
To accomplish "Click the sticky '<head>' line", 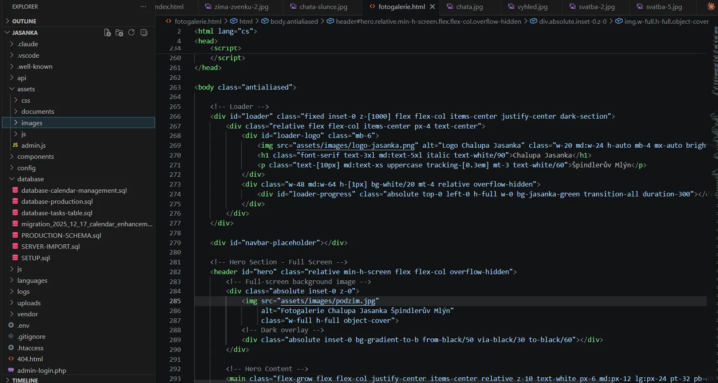I will [x=206, y=41].
